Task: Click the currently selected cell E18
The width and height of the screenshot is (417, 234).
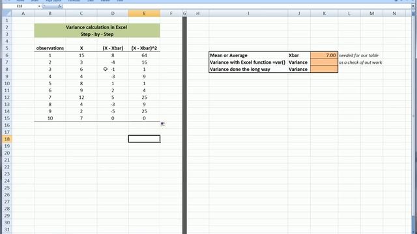Action: [x=144, y=139]
